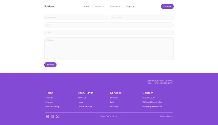Click the purple Contact button

(167, 6)
